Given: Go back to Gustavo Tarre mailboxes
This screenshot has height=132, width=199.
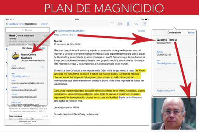Looking at the screenshot, I should (x=15, y=24).
